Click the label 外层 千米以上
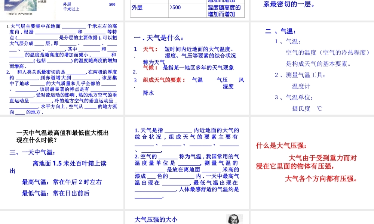 [71, 7]
